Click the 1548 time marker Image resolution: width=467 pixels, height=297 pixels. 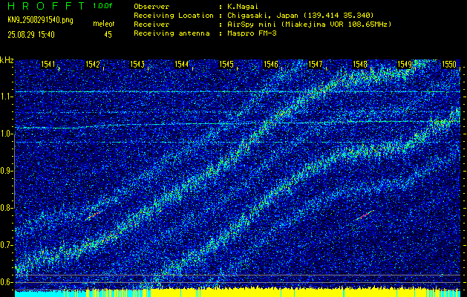(x=360, y=64)
